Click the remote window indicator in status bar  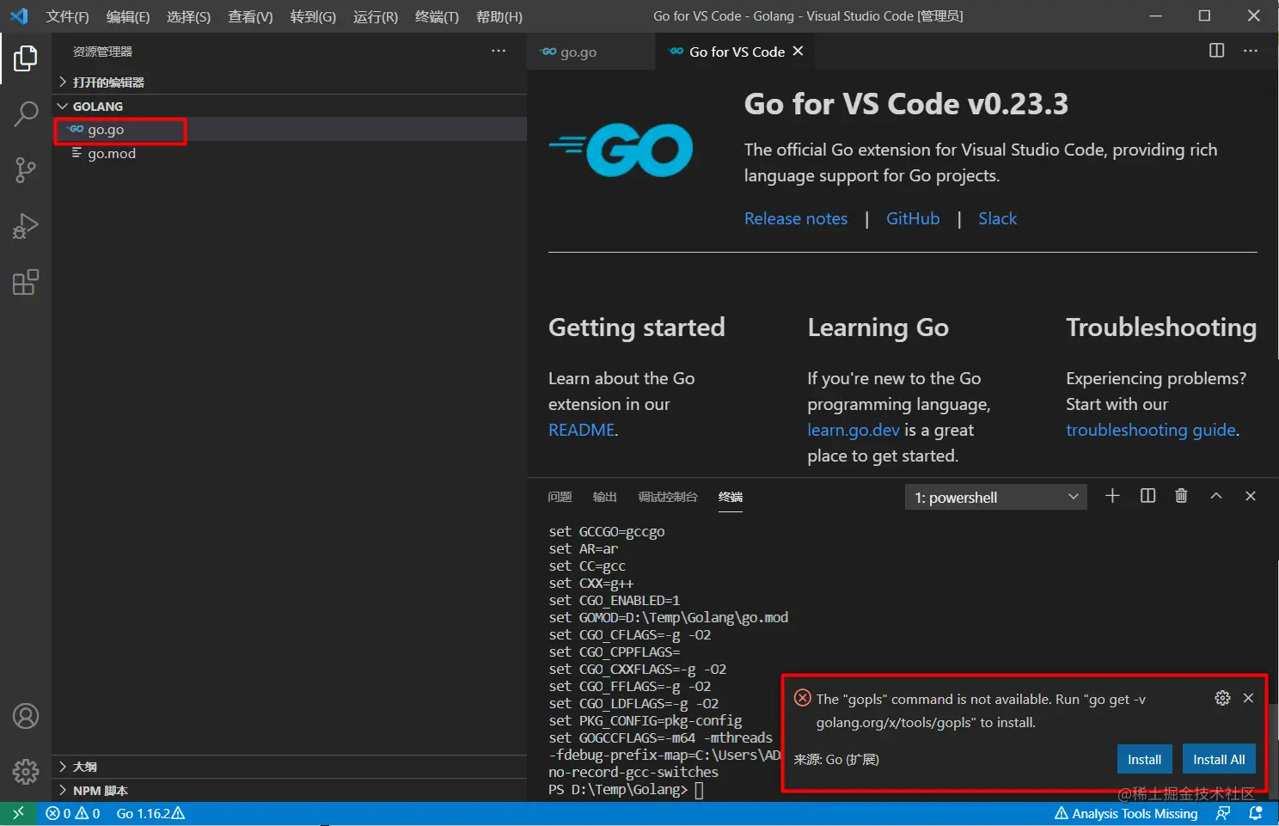pos(18,813)
